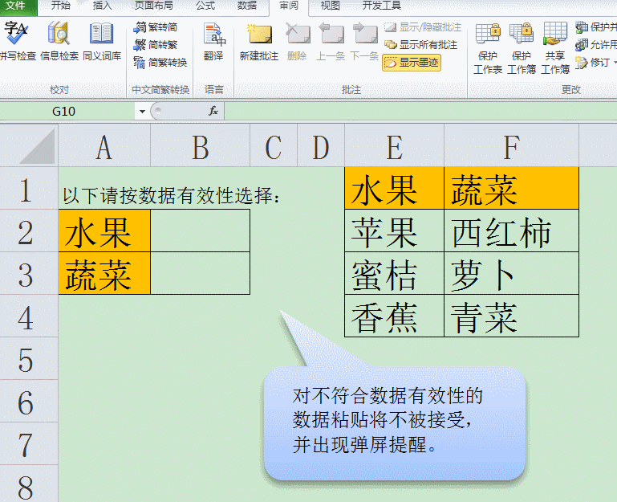The width and height of the screenshot is (617, 502).
Task: Select row 4 header
Action: coord(29,316)
